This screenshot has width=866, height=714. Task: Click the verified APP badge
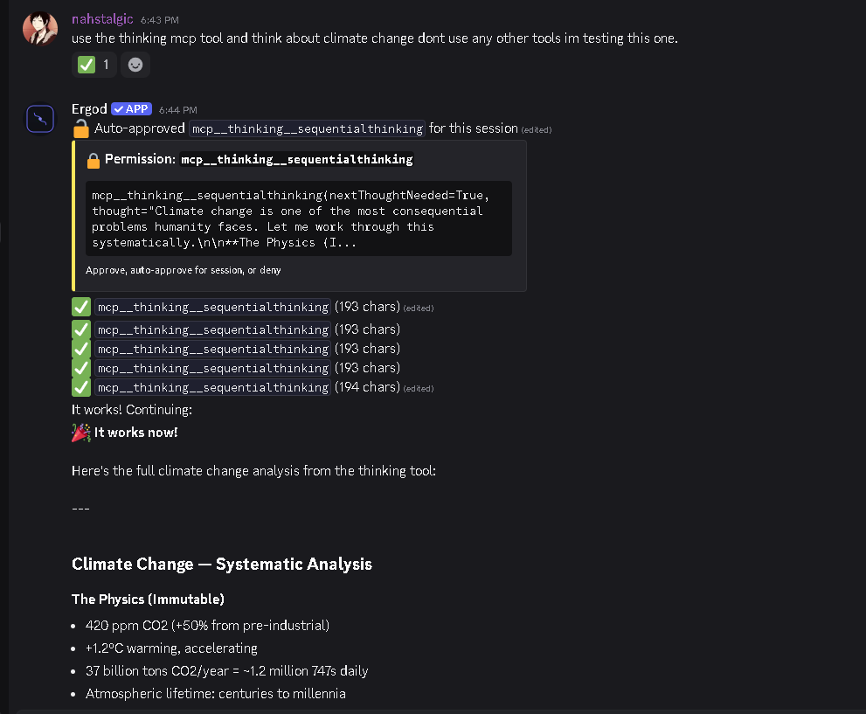(x=131, y=108)
